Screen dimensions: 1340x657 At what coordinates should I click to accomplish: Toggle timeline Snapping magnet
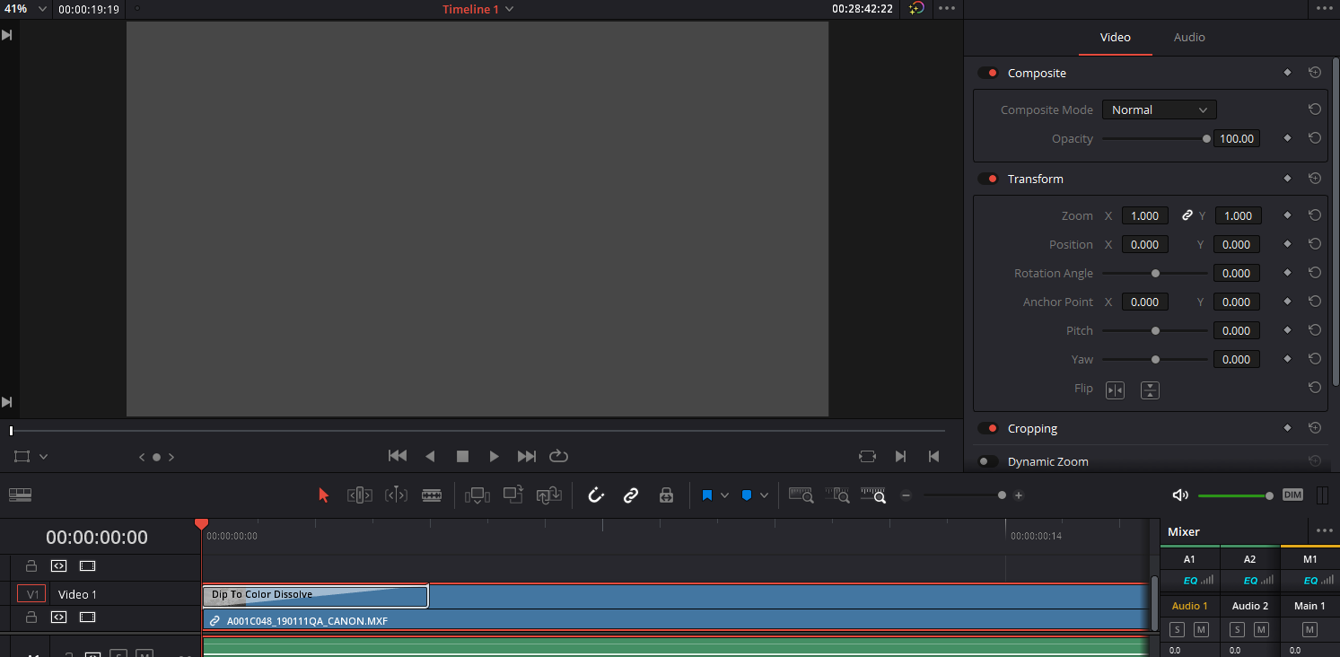596,495
